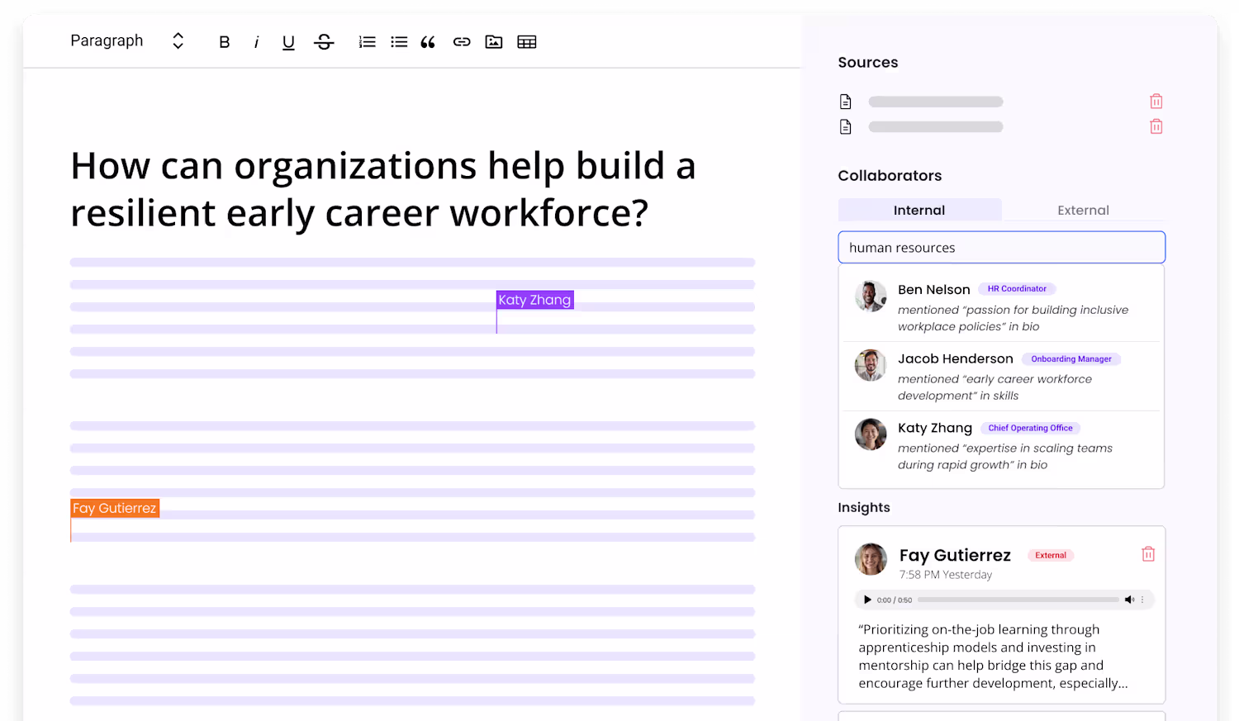
Task: Play Fay Gutierrez's audio insight
Action: [x=866, y=600]
